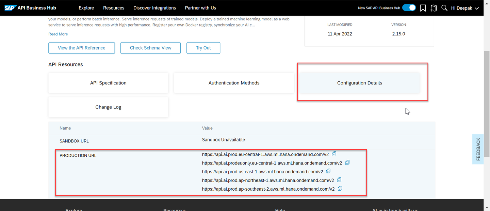Open the bookmark icon in header
This screenshot has height=211, width=490.
[423, 8]
